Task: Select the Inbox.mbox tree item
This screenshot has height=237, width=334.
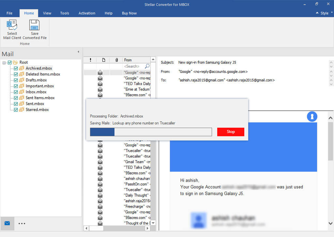Action: pos(36,92)
